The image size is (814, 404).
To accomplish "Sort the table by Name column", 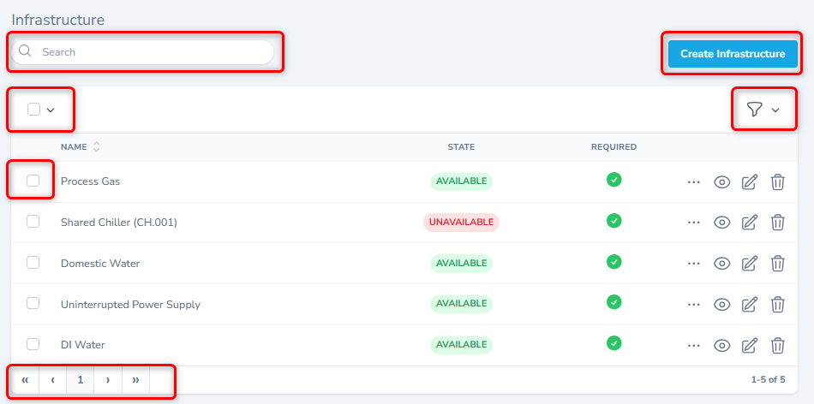I will pyautogui.click(x=96, y=147).
